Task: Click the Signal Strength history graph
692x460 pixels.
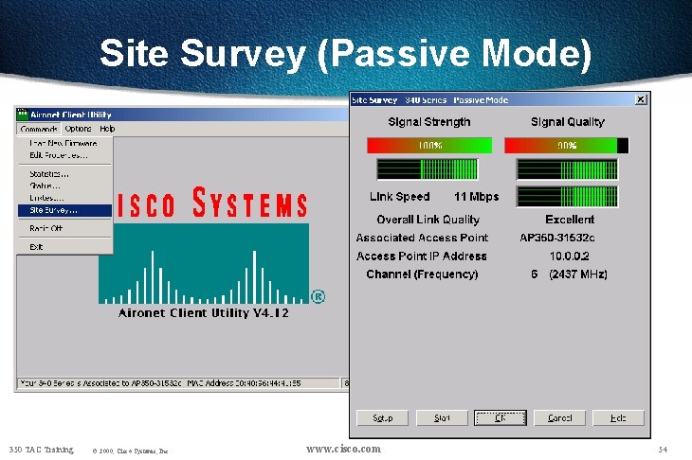Action: coord(428,169)
